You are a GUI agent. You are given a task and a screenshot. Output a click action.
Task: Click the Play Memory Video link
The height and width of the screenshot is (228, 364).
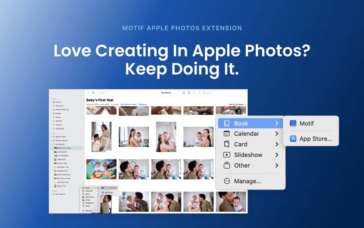tap(129, 104)
